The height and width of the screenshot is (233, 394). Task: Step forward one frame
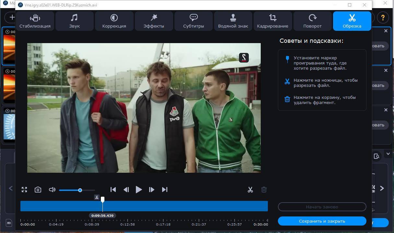pyautogui.click(x=151, y=190)
